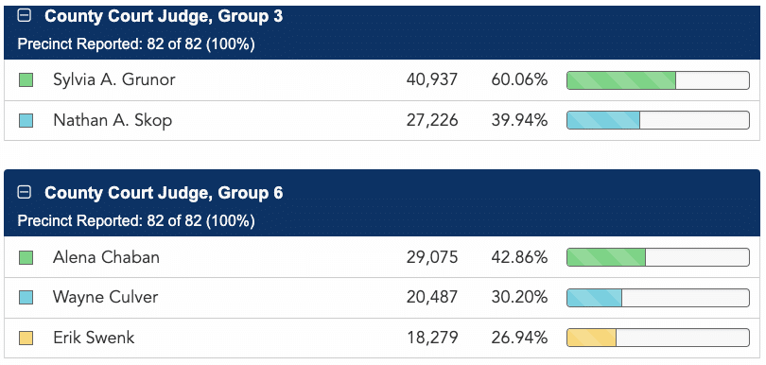Click blue swatch beside Nathan A. Skop
The image size is (766, 365).
(x=26, y=121)
